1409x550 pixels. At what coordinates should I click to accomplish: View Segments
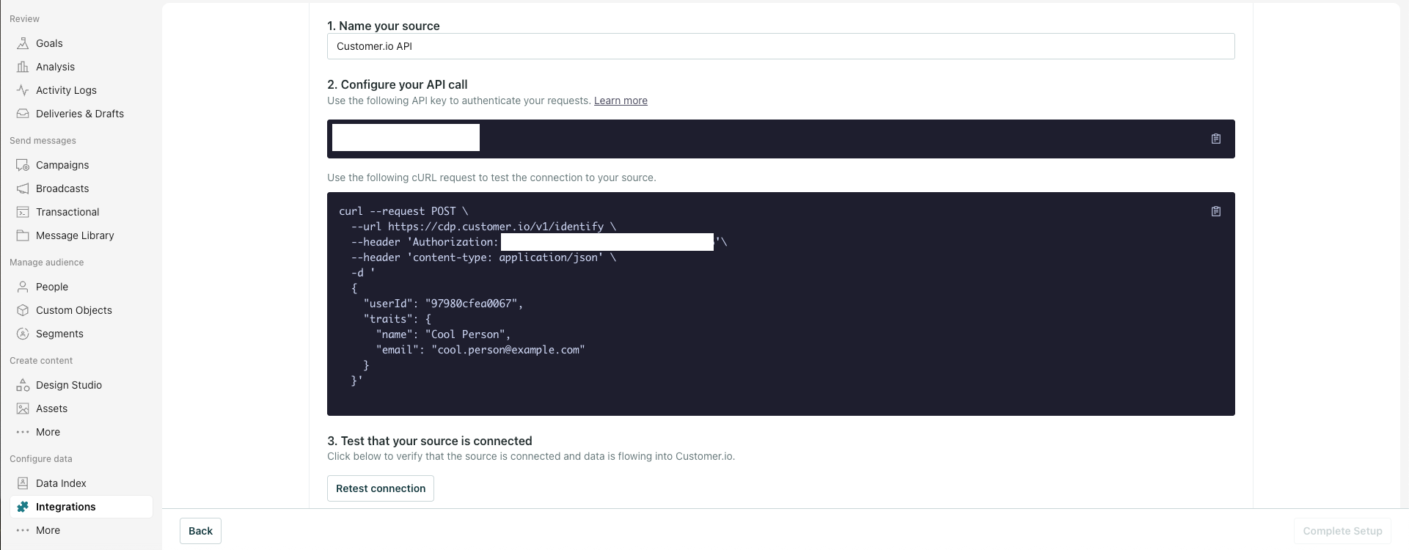pos(59,334)
